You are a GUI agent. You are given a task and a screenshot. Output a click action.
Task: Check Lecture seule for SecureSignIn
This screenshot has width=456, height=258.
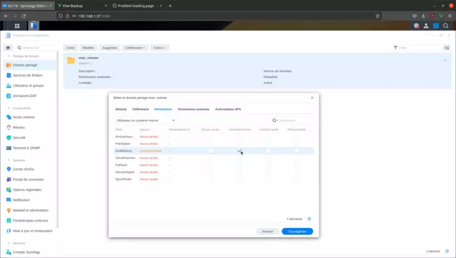268,172
